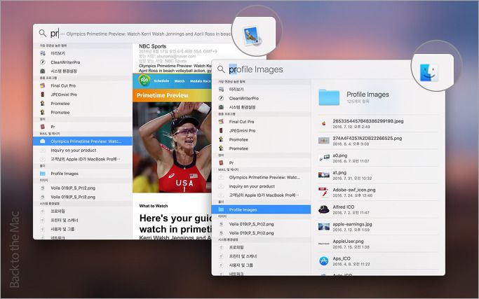Open 시스템 환경설정 in the front Spotlight list

[x=261, y=107]
